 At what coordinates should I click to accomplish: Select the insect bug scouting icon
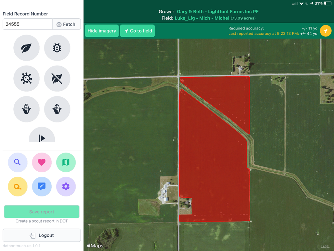coord(57,48)
